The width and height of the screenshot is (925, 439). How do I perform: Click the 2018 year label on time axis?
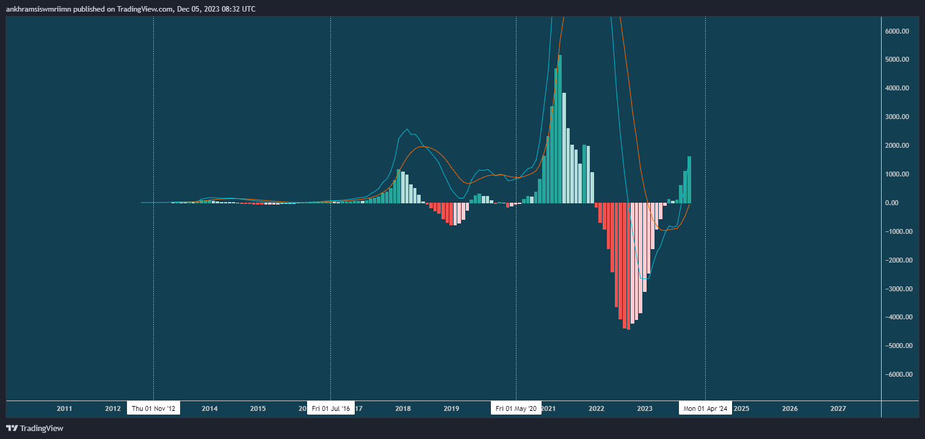(x=403, y=408)
